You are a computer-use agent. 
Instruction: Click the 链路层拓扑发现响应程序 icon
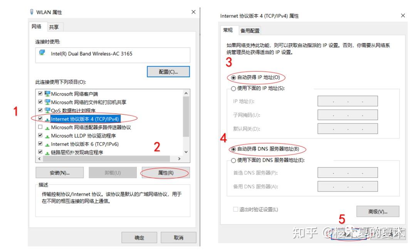click(x=47, y=153)
